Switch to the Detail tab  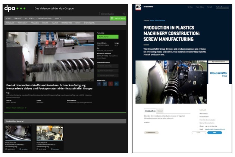pyautogui.click(x=160, y=111)
